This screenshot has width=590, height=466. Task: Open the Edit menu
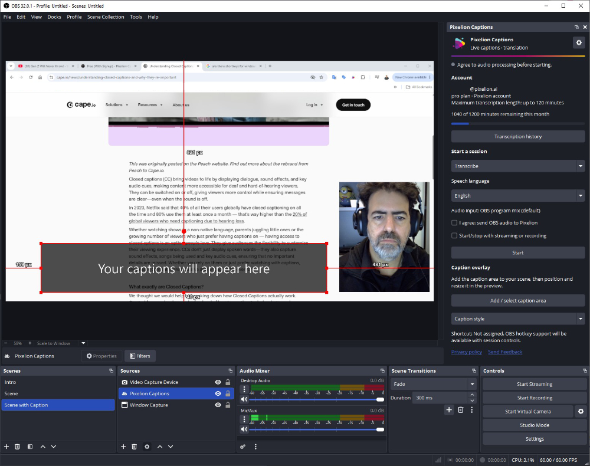click(x=21, y=17)
